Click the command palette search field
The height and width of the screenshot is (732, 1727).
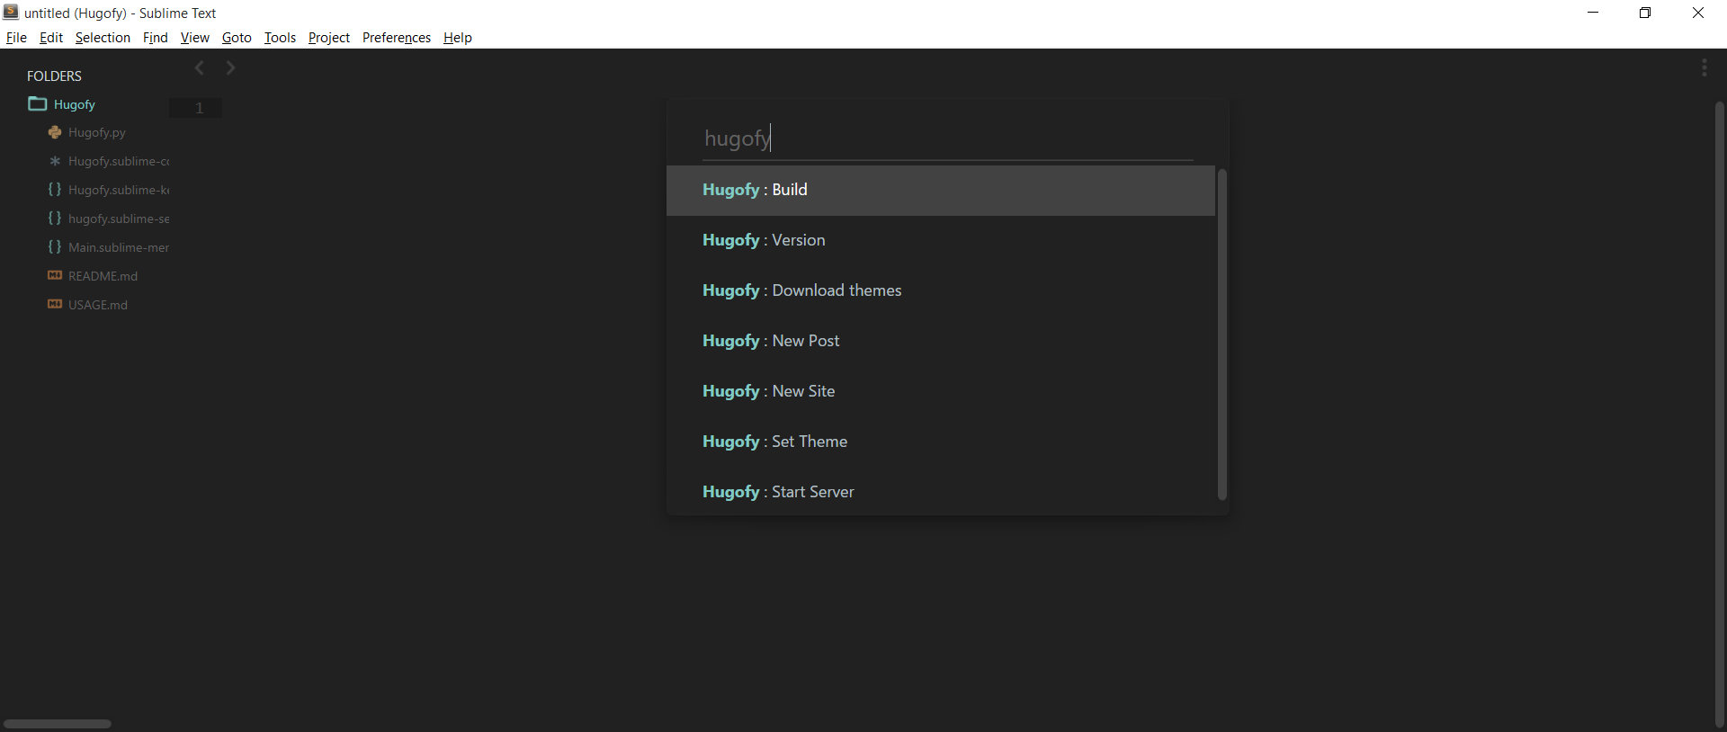click(948, 138)
